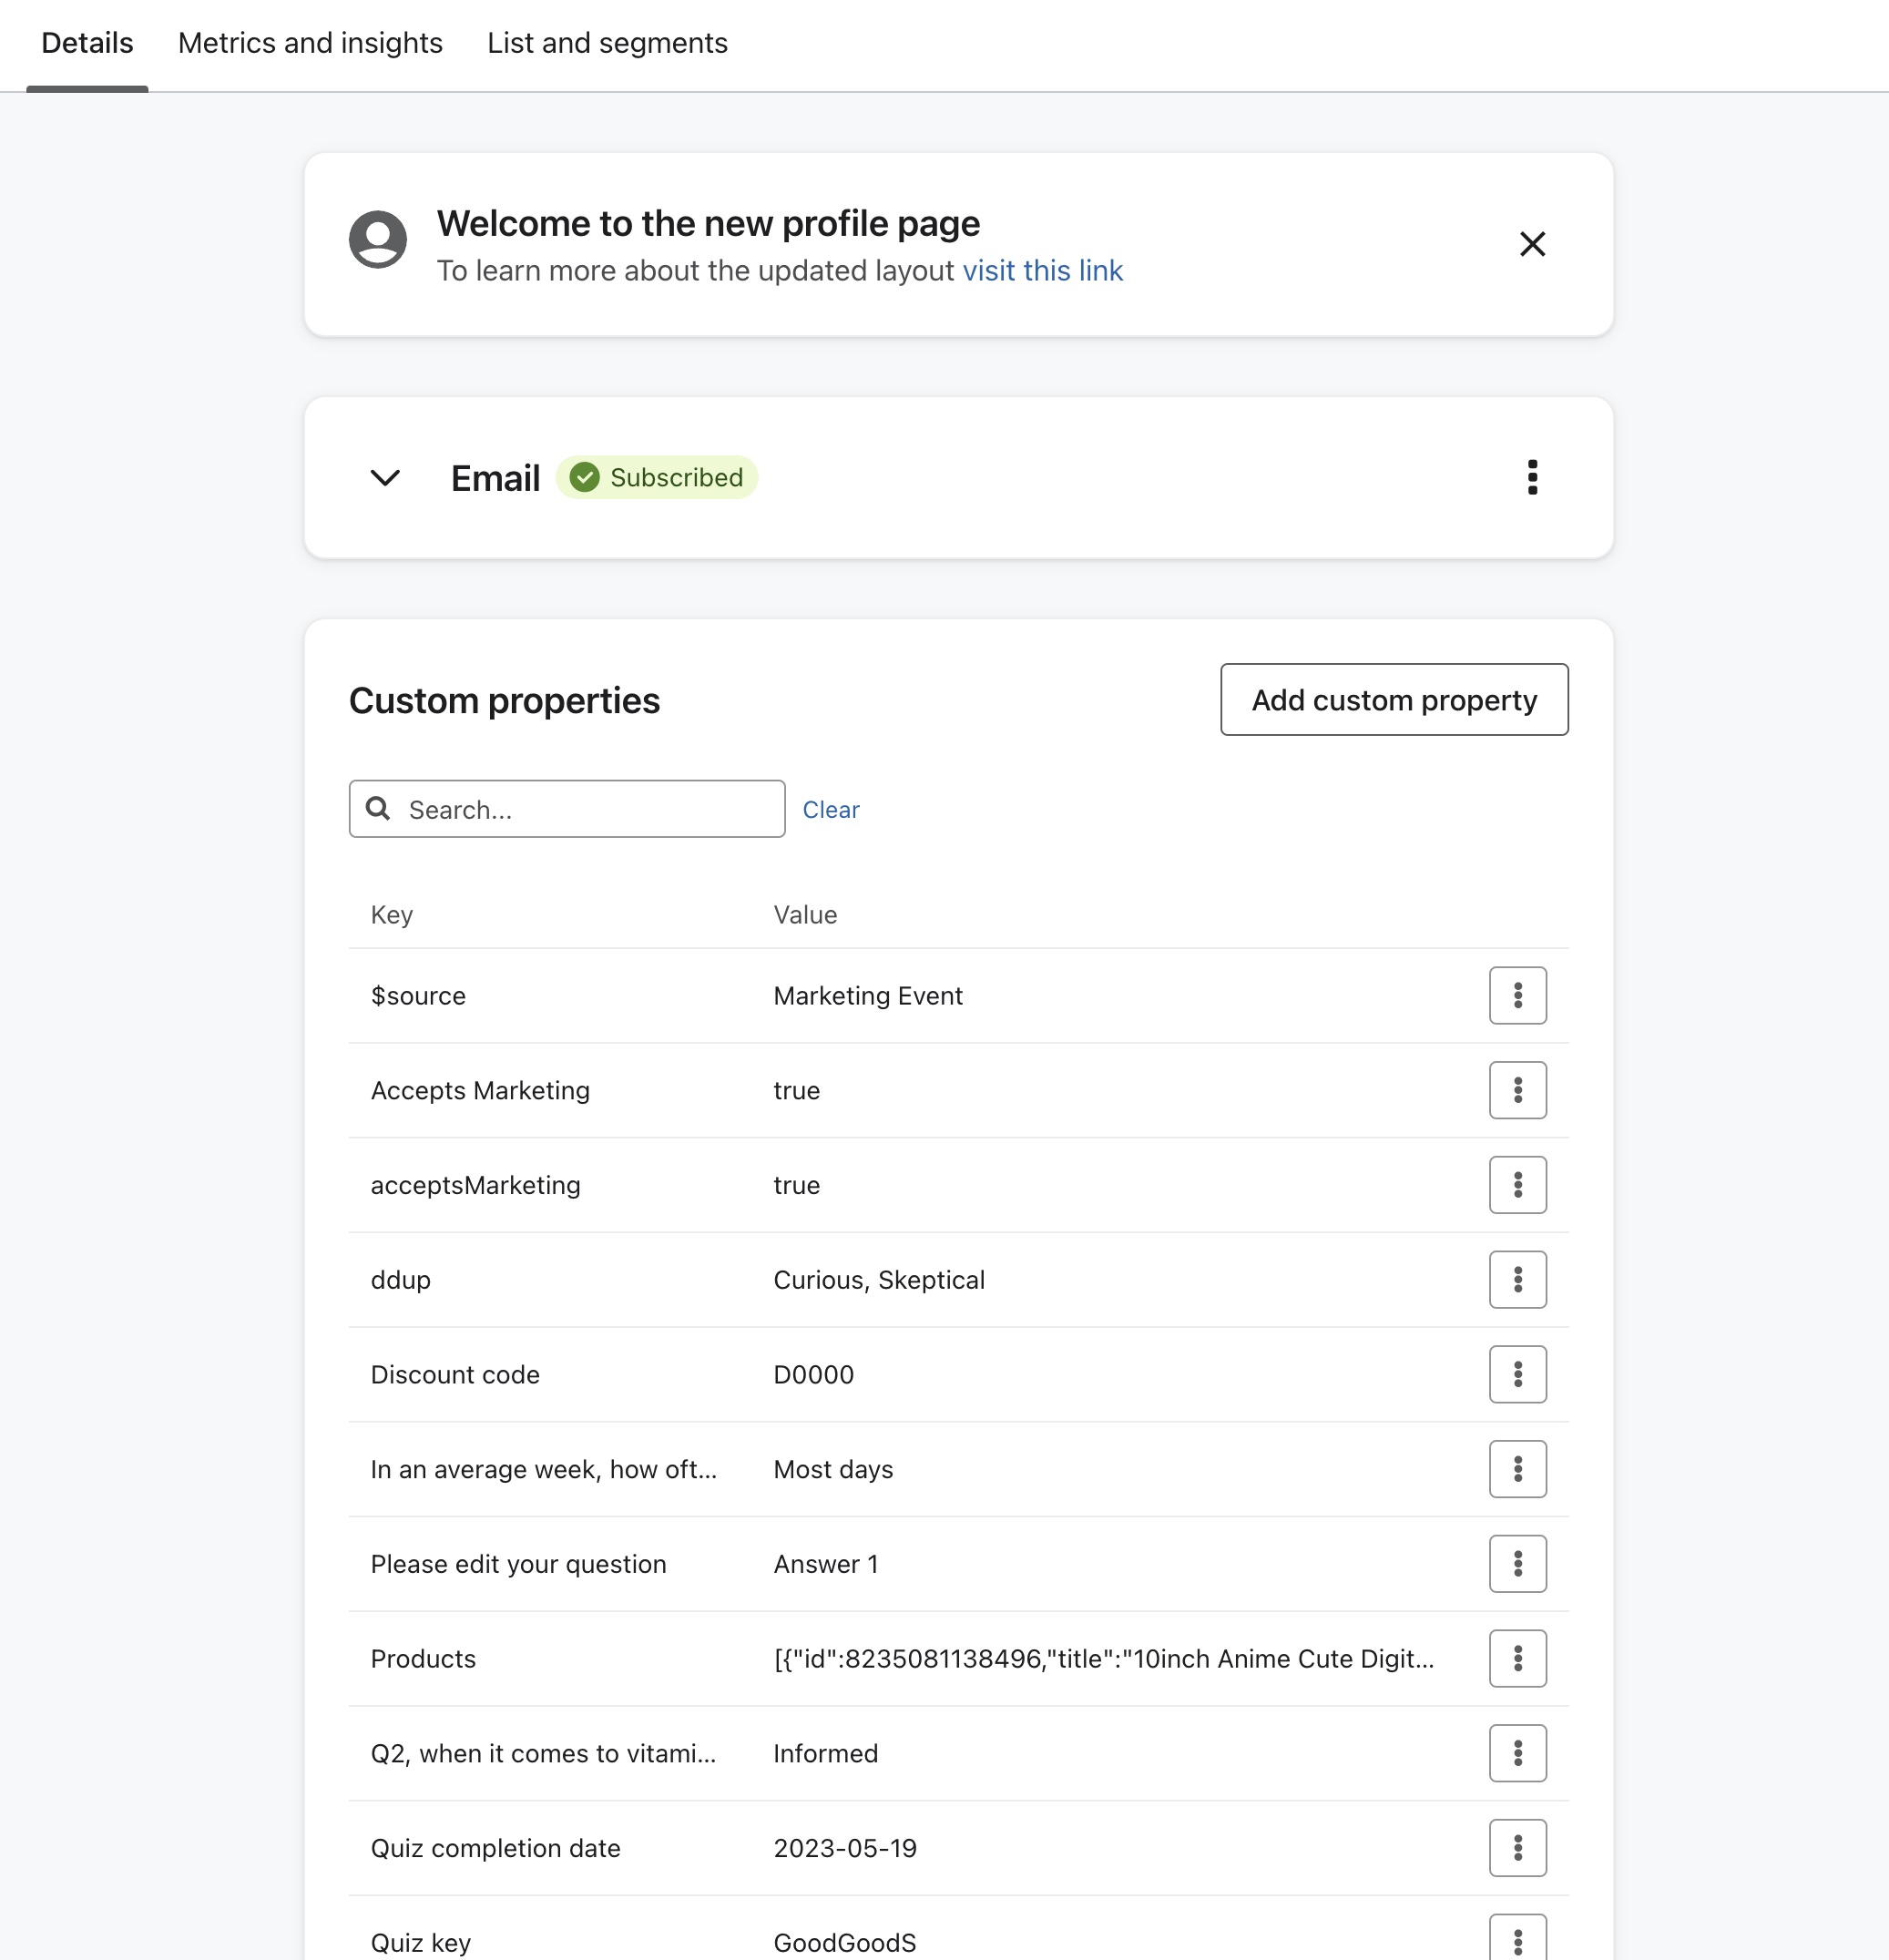
Task: Open options menu for Discount code row
Action: tap(1517, 1374)
